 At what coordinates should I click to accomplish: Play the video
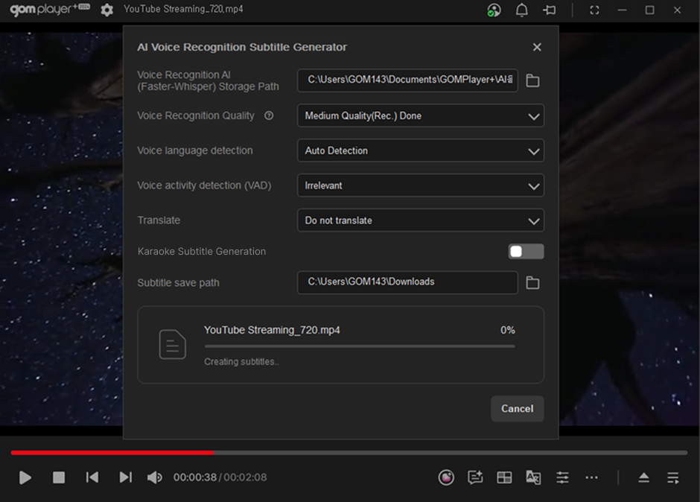point(25,477)
